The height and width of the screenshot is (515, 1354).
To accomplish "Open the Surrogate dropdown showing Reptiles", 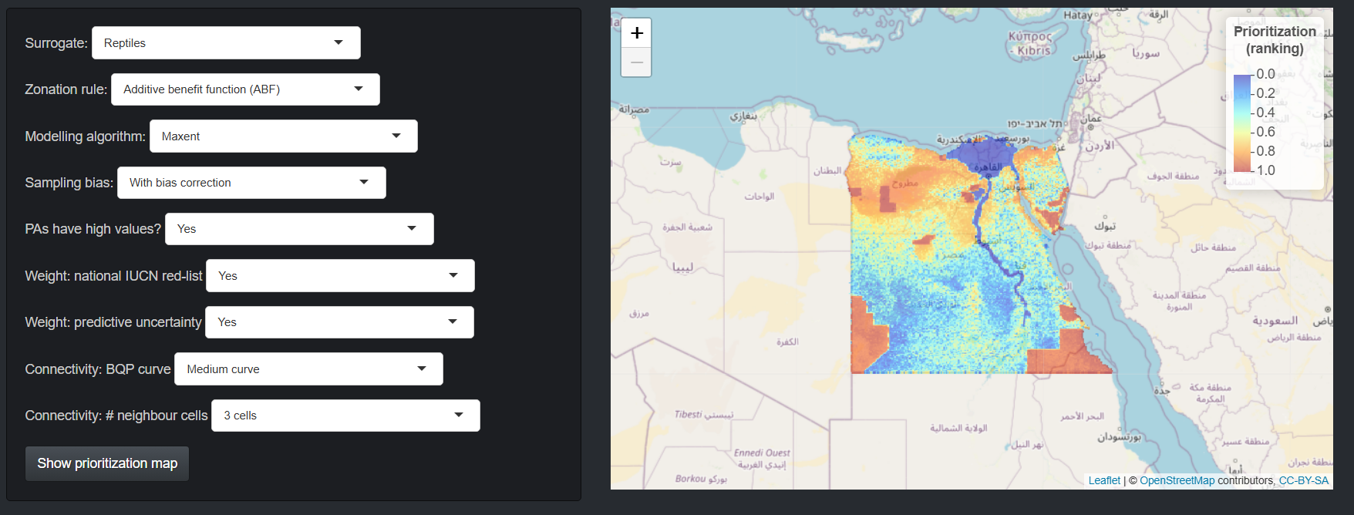I will tap(226, 43).
